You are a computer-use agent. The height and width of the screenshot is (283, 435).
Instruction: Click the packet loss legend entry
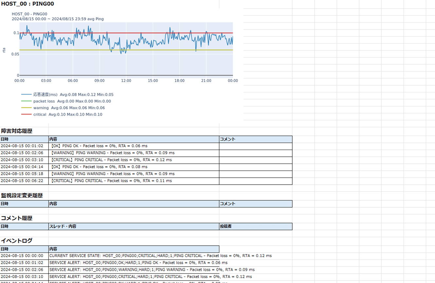pos(66,101)
